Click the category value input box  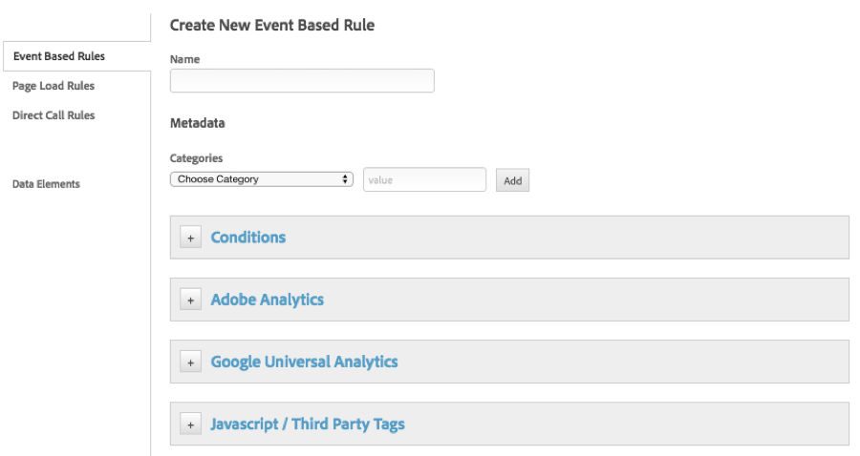(x=424, y=179)
